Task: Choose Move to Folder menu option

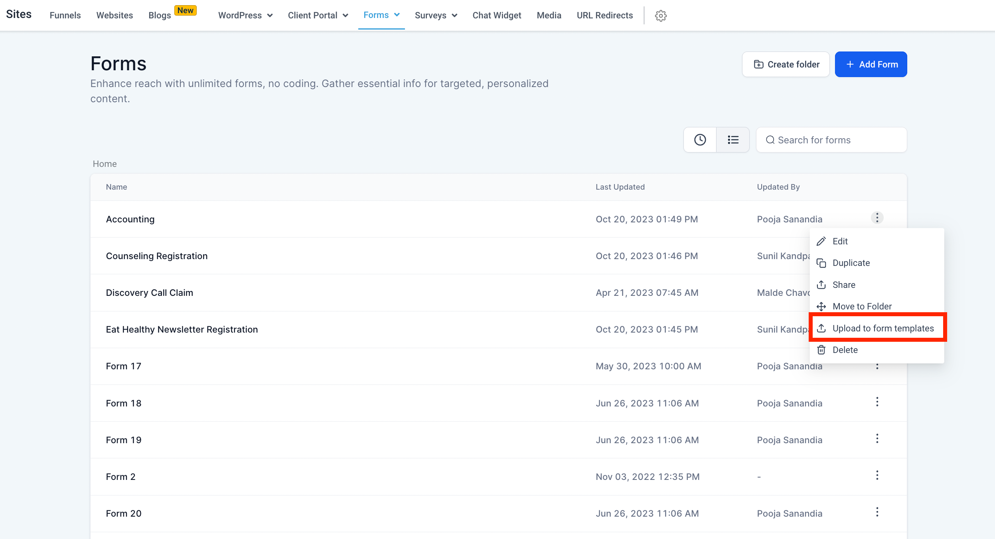Action: coord(877,307)
